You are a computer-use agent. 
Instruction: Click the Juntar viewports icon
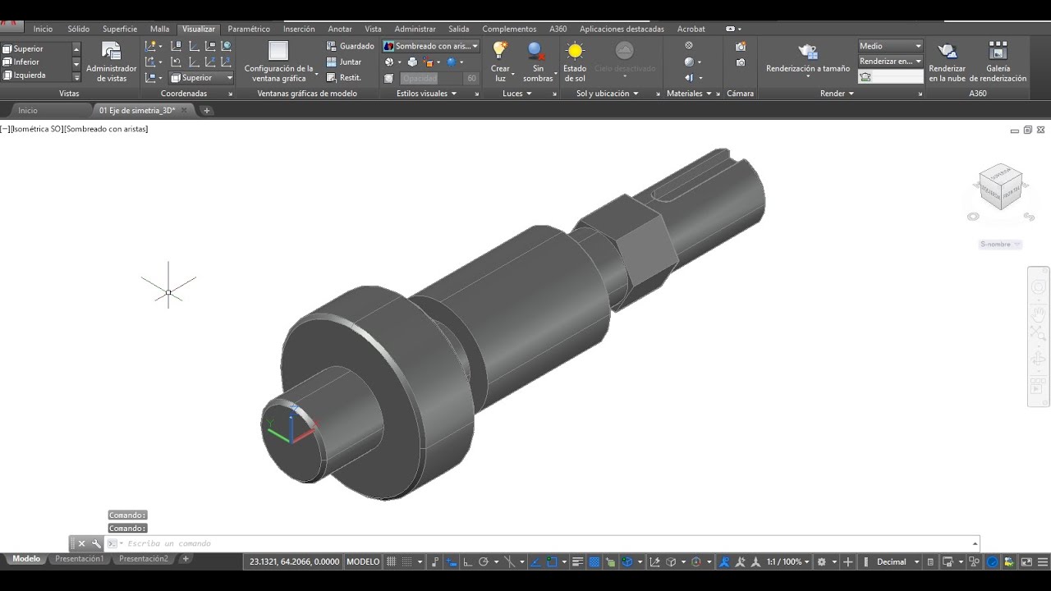tap(332, 62)
